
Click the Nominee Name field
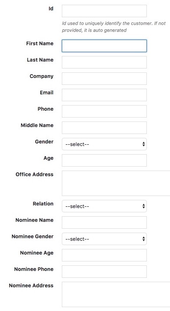tap(104, 223)
